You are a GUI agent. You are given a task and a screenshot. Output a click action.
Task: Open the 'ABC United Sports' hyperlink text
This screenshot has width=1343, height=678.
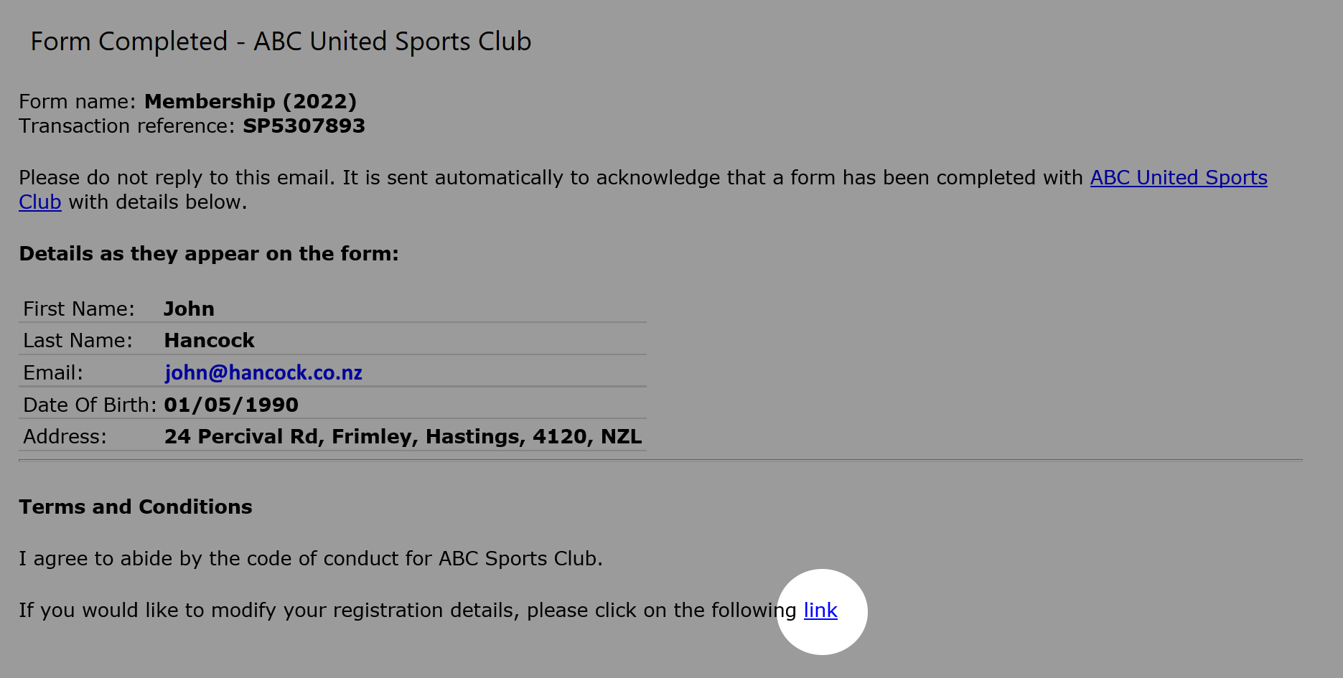[x=1179, y=178]
